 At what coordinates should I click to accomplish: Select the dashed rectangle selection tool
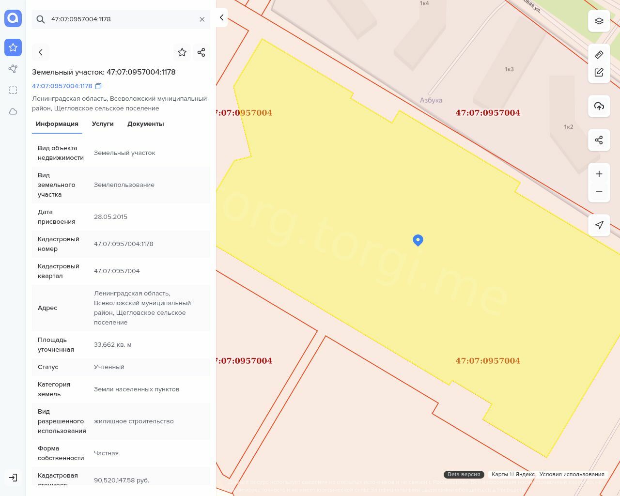click(13, 90)
